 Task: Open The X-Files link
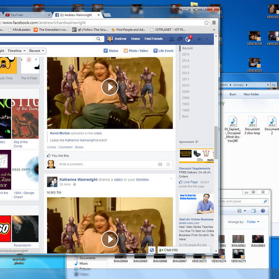29,78
